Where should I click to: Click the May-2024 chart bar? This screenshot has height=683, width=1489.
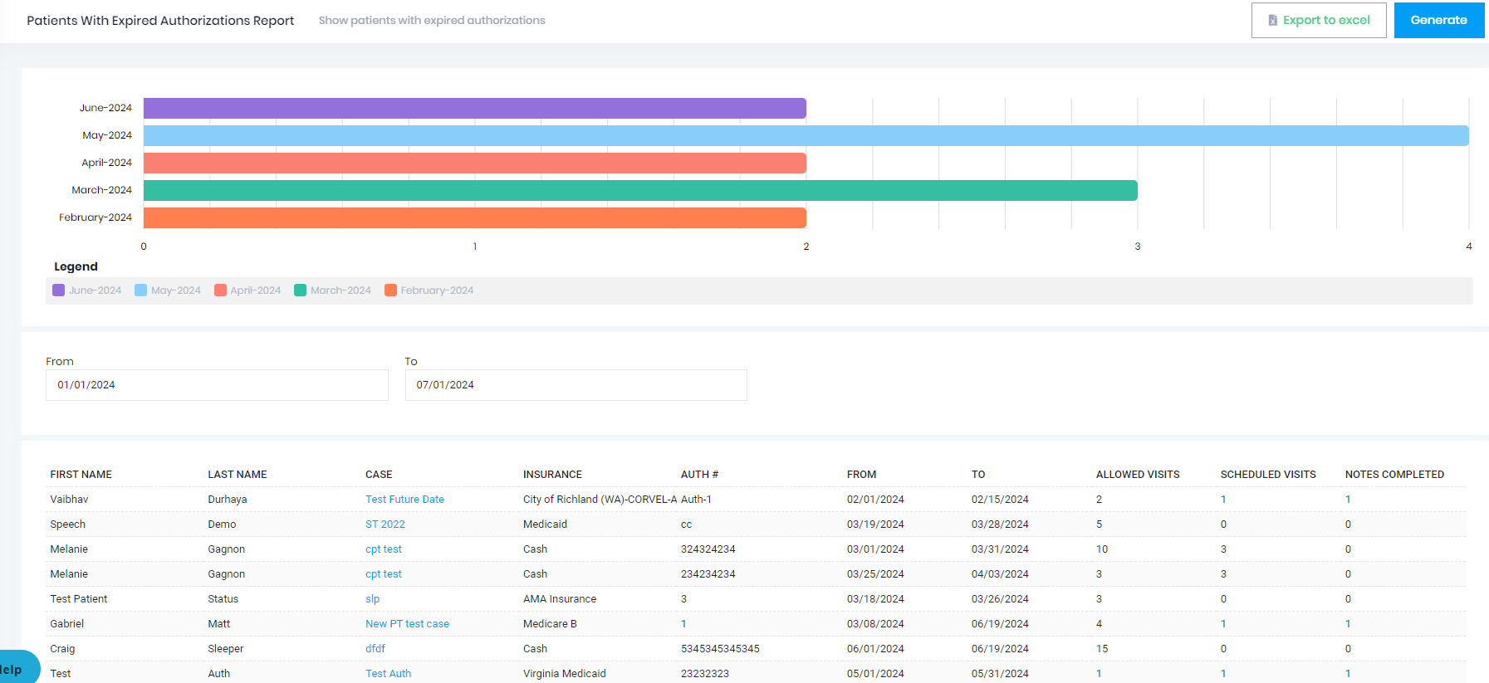pyautogui.click(x=806, y=135)
